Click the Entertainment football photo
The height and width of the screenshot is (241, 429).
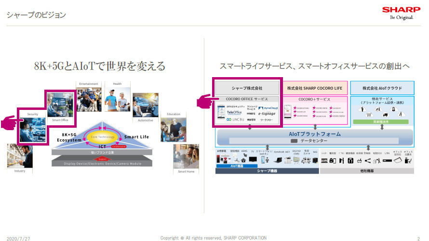click(x=89, y=99)
